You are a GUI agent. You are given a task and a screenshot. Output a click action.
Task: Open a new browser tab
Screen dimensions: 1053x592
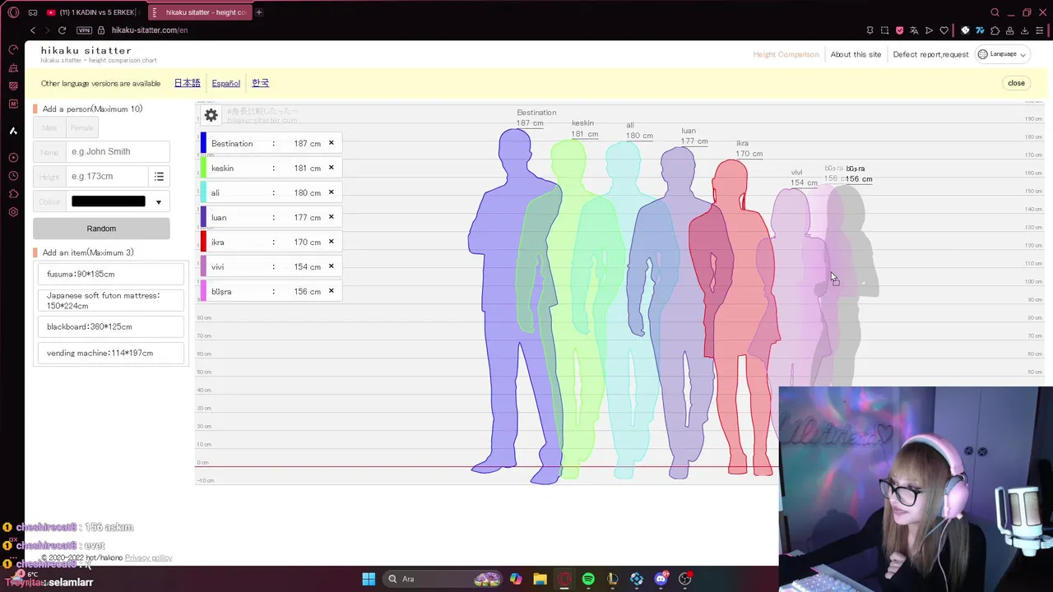258,12
